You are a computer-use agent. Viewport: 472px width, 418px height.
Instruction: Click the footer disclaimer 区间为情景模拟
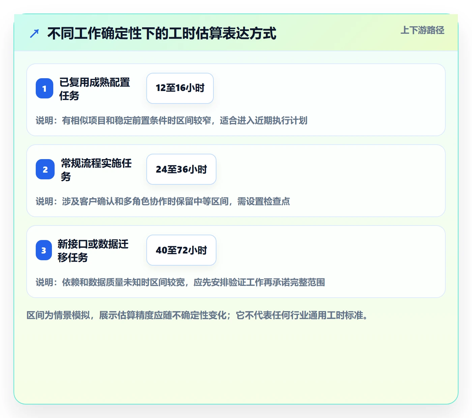[197, 315]
